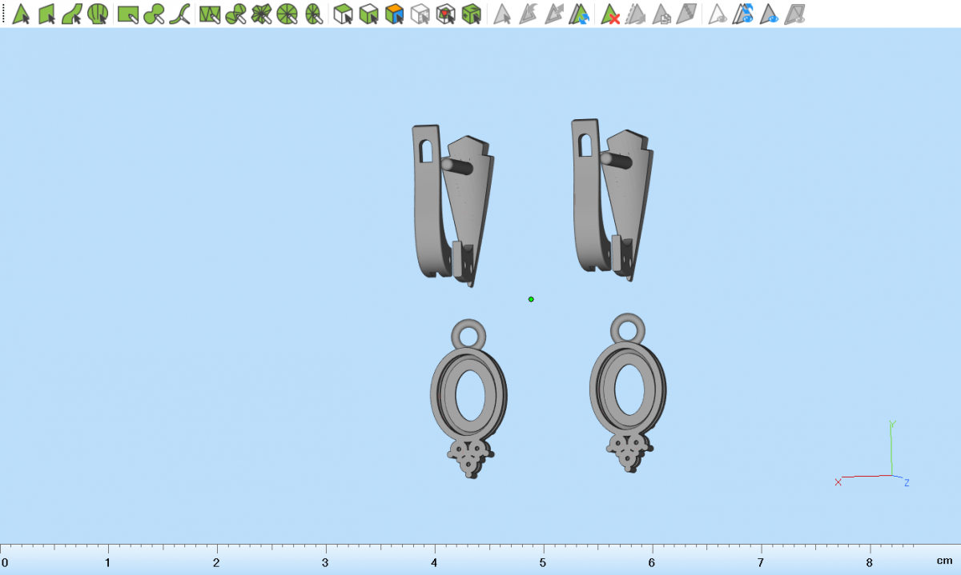Delete marked triangles with red X icon
This screenshot has height=575, width=961.
(x=611, y=14)
